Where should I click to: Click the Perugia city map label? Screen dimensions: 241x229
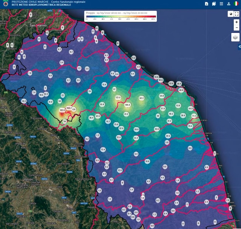point(29,179)
